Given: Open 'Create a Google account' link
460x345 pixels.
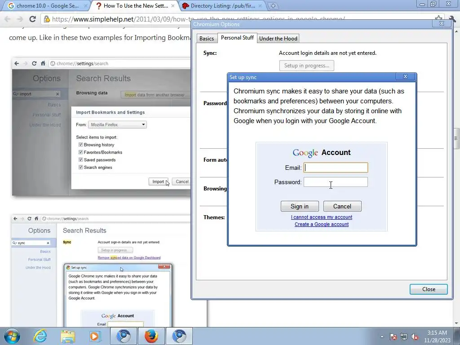Looking at the screenshot, I should (322, 224).
